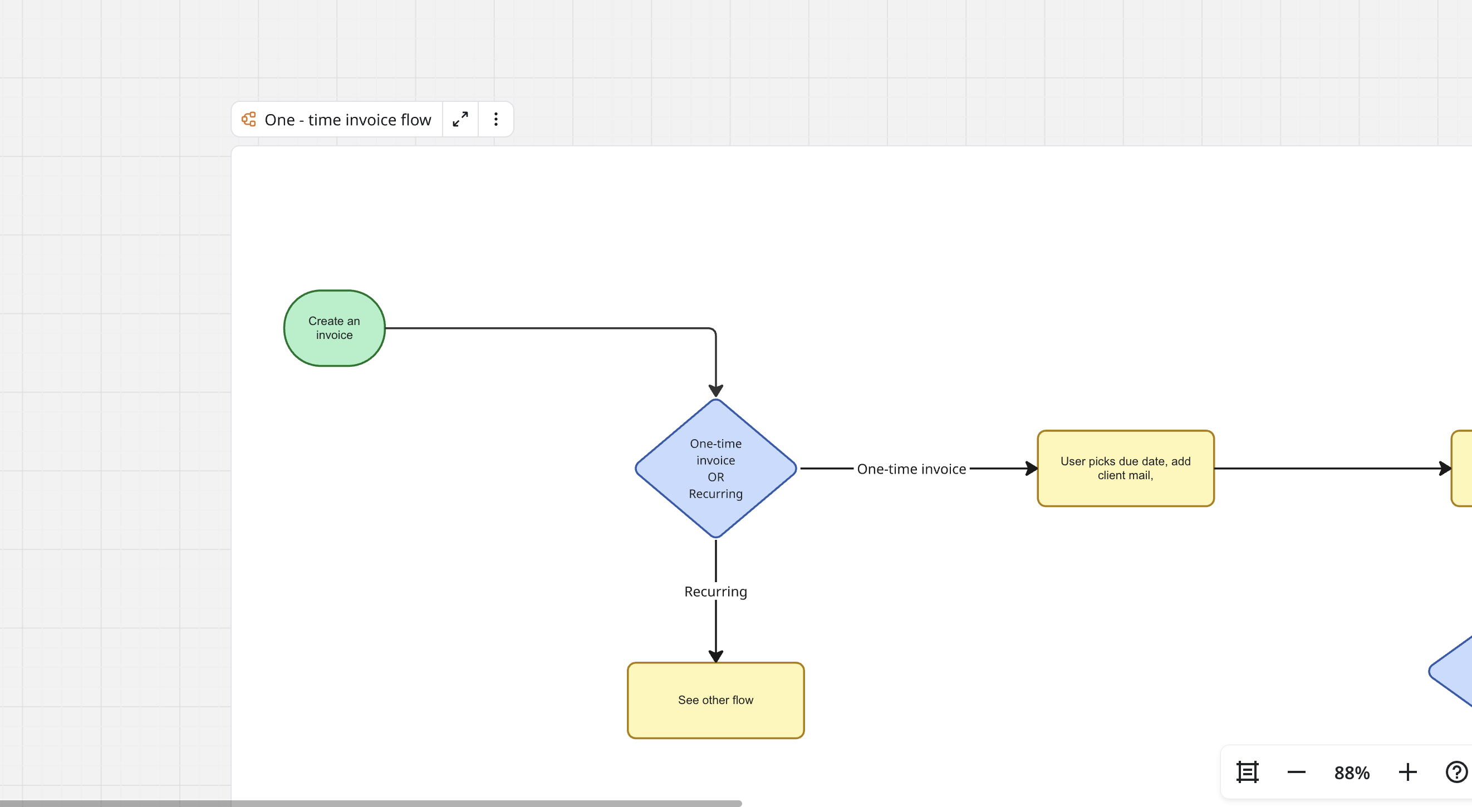1472x807 pixels.
Task: Click the 'One-time invoice' connector label
Action: (x=911, y=469)
